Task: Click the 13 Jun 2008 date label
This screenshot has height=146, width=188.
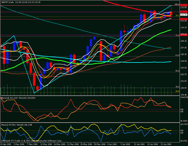Action: [139, 144]
